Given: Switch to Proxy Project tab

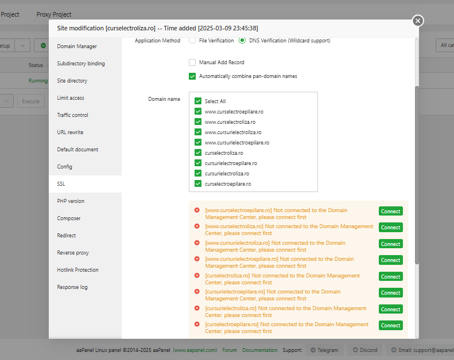Looking at the screenshot, I should (54, 14).
